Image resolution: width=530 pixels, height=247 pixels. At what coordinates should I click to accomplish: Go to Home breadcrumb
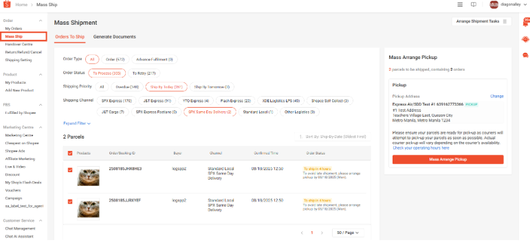coord(21,5)
